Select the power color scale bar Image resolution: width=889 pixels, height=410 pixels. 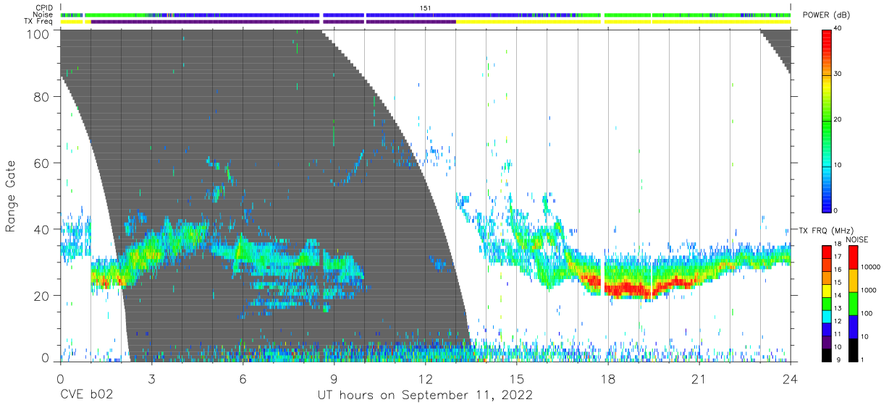(827, 120)
